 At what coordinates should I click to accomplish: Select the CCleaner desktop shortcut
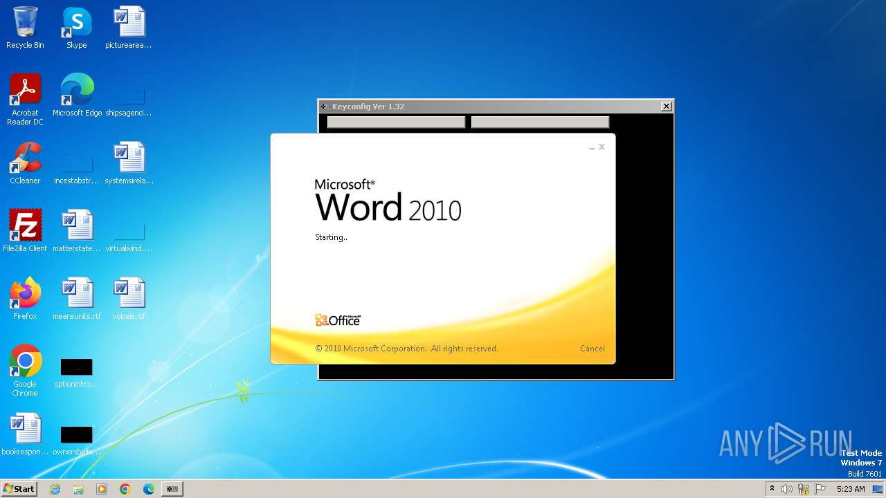25,164
